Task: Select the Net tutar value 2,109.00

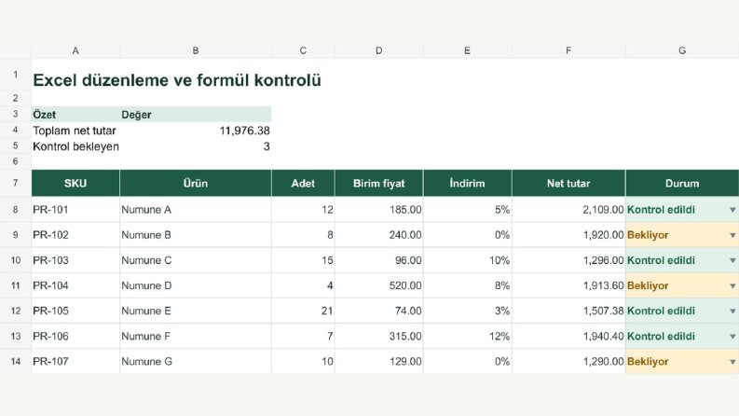Action: pos(568,210)
